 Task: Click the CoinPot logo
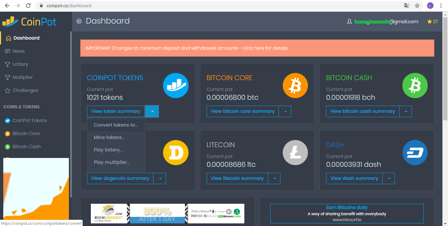point(30,22)
